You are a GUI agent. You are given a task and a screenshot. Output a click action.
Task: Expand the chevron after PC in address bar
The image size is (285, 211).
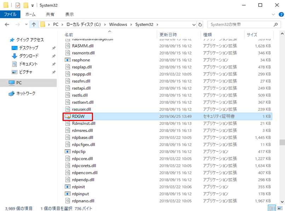[62, 24]
